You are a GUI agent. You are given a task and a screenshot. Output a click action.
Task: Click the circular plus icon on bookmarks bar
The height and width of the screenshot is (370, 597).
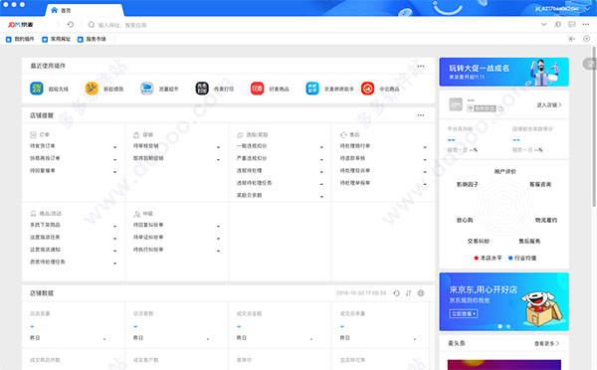[x=586, y=39]
